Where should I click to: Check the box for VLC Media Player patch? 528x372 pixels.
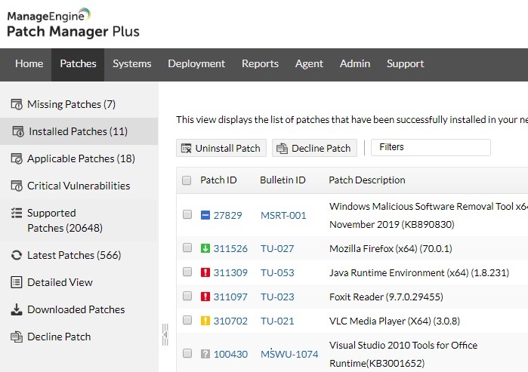point(187,321)
